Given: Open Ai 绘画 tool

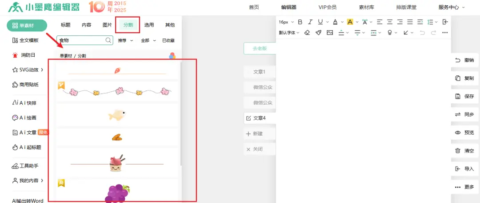Looking at the screenshot, I should (24, 118).
